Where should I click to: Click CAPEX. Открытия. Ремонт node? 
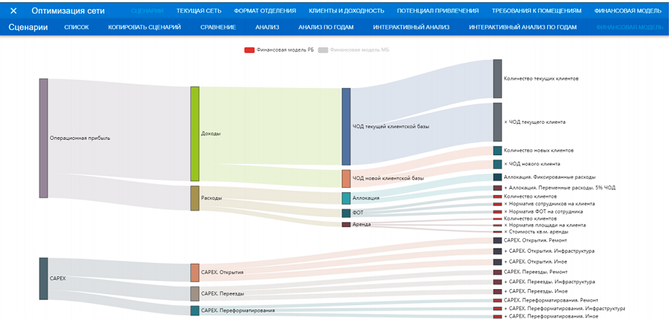(497, 240)
